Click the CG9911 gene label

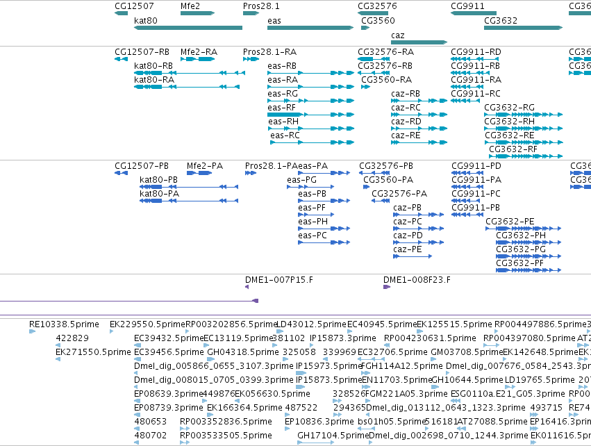468,6
